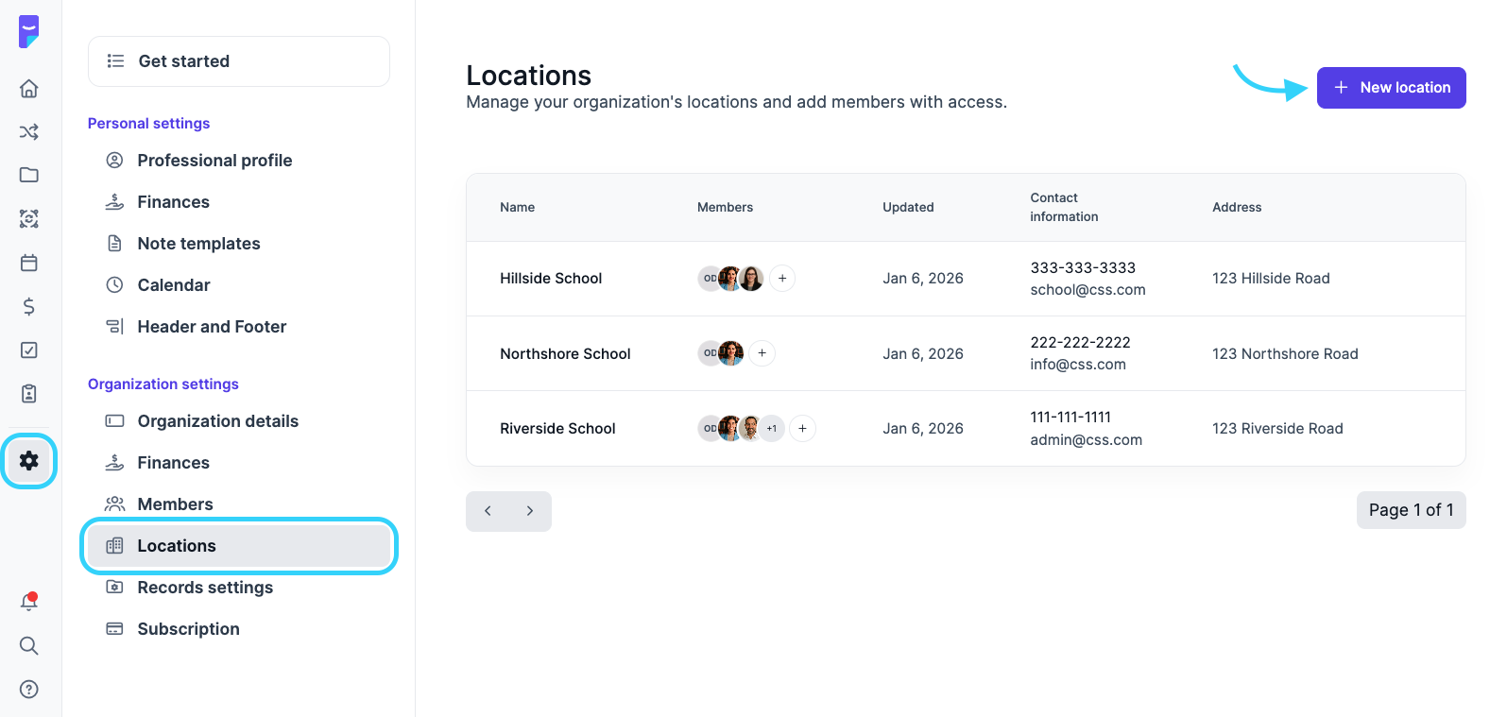
Task: Open the Riverside School row
Action: [x=557, y=428]
